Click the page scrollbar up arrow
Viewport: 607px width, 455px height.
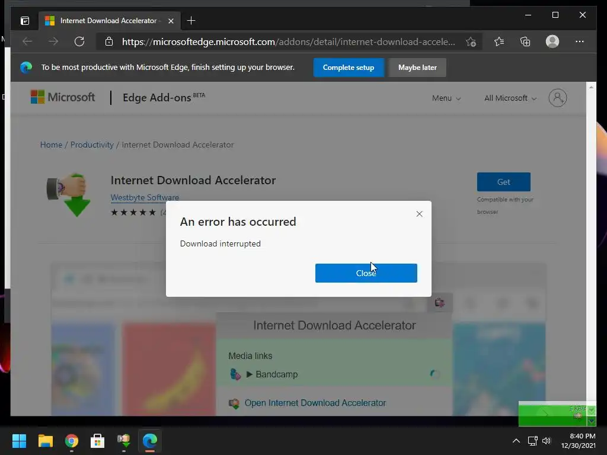tap(591, 88)
